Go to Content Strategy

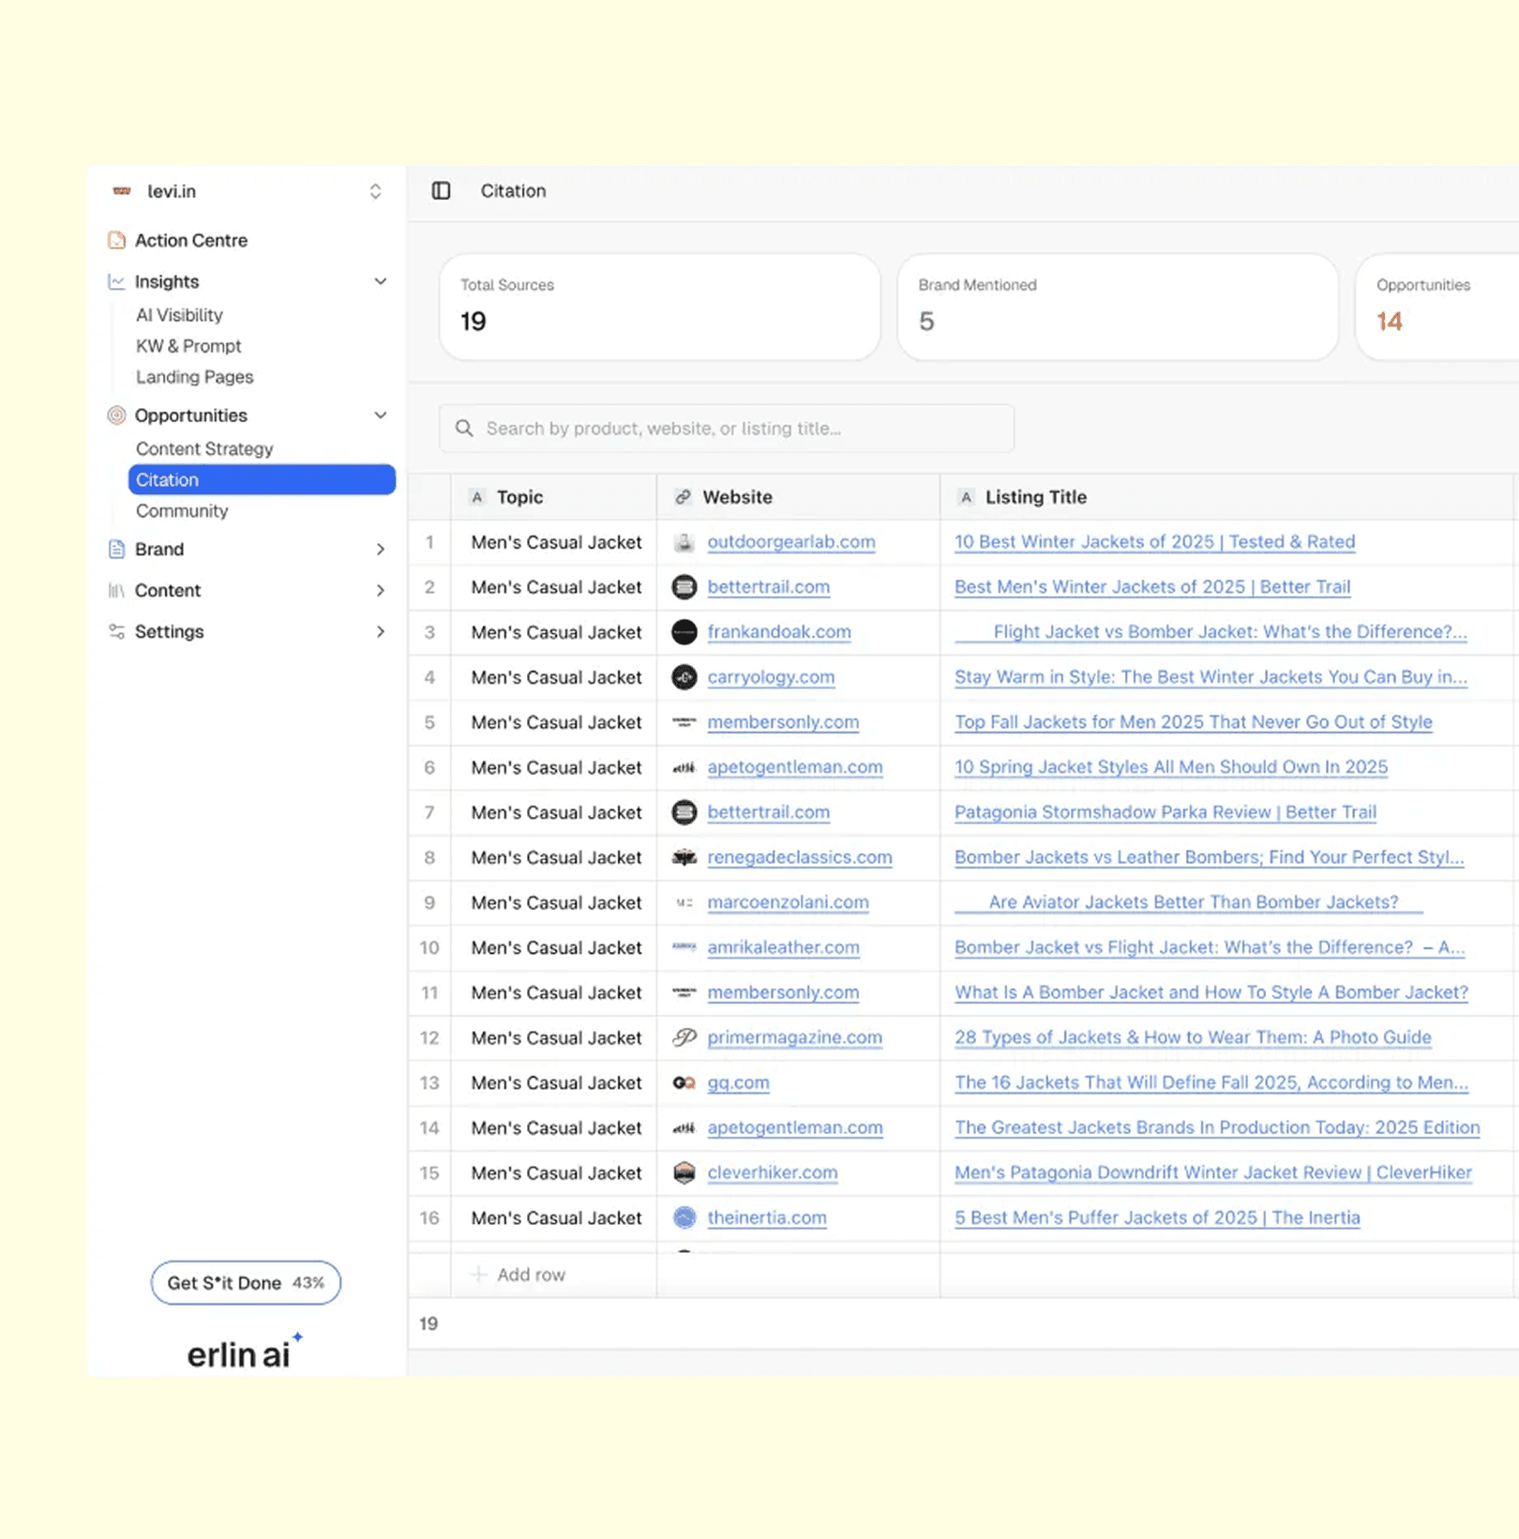(204, 449)
